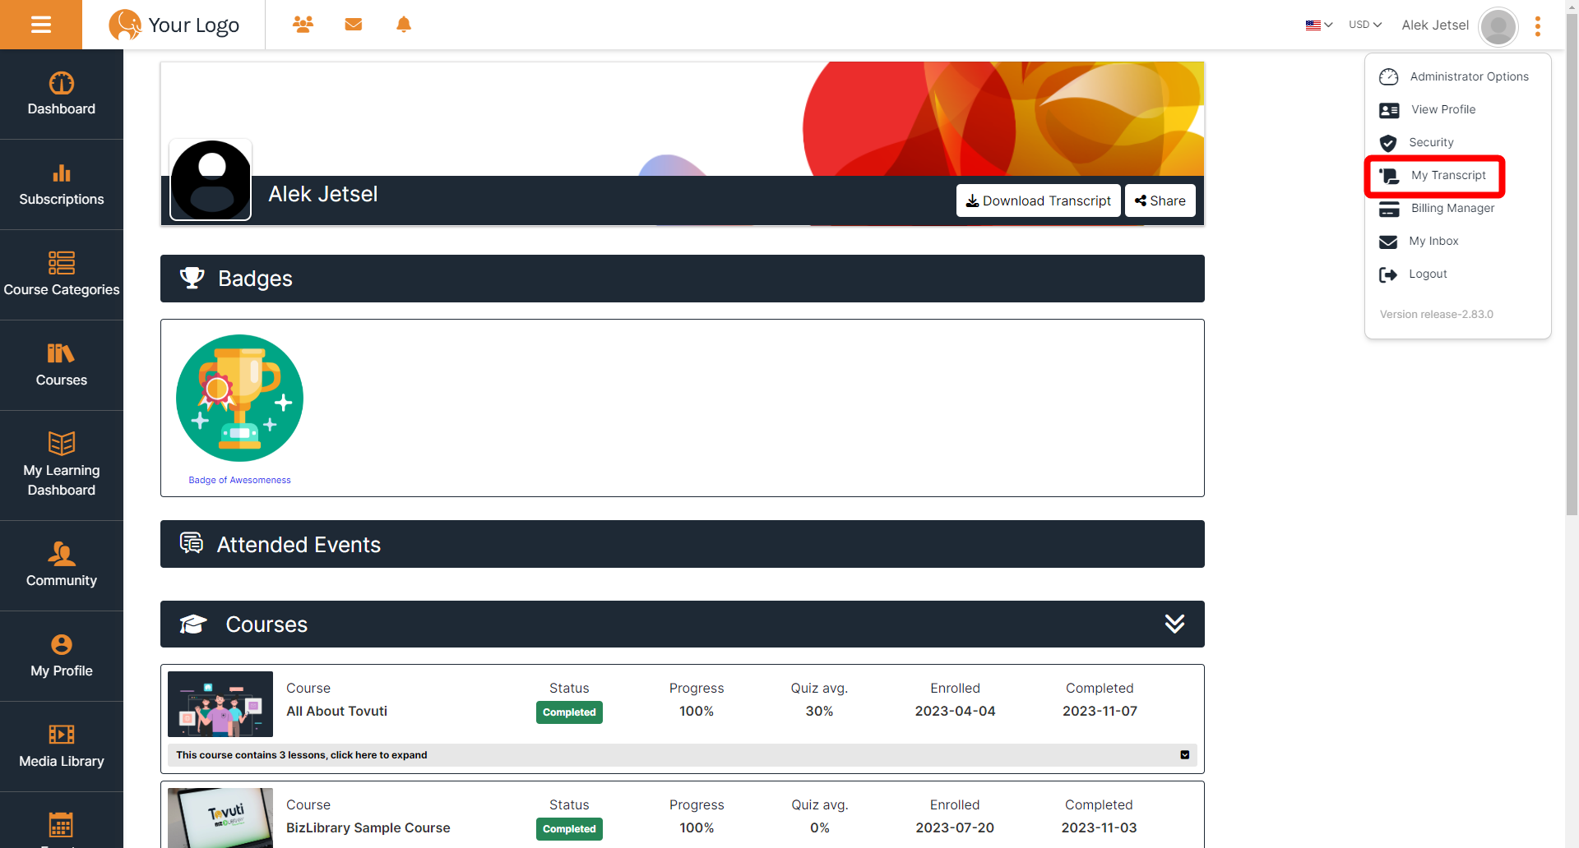This screenshot has width=1579, height=848.
Task: Click the calendar icon at sidebar bottom
Action: (61, 824)
